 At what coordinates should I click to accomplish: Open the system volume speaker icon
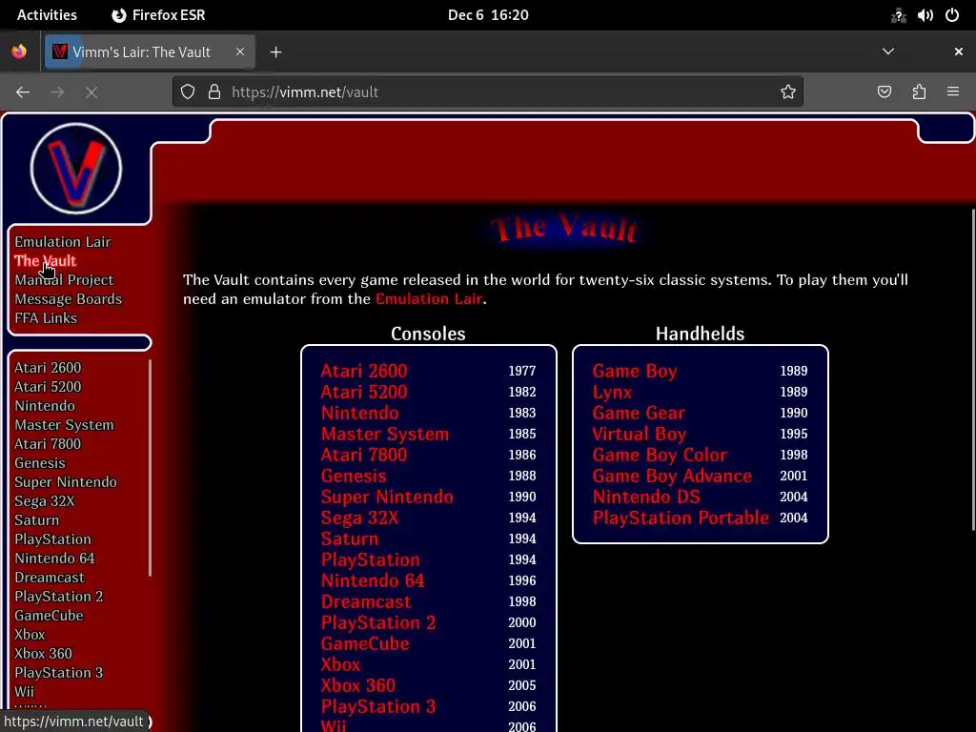[925, 15]
